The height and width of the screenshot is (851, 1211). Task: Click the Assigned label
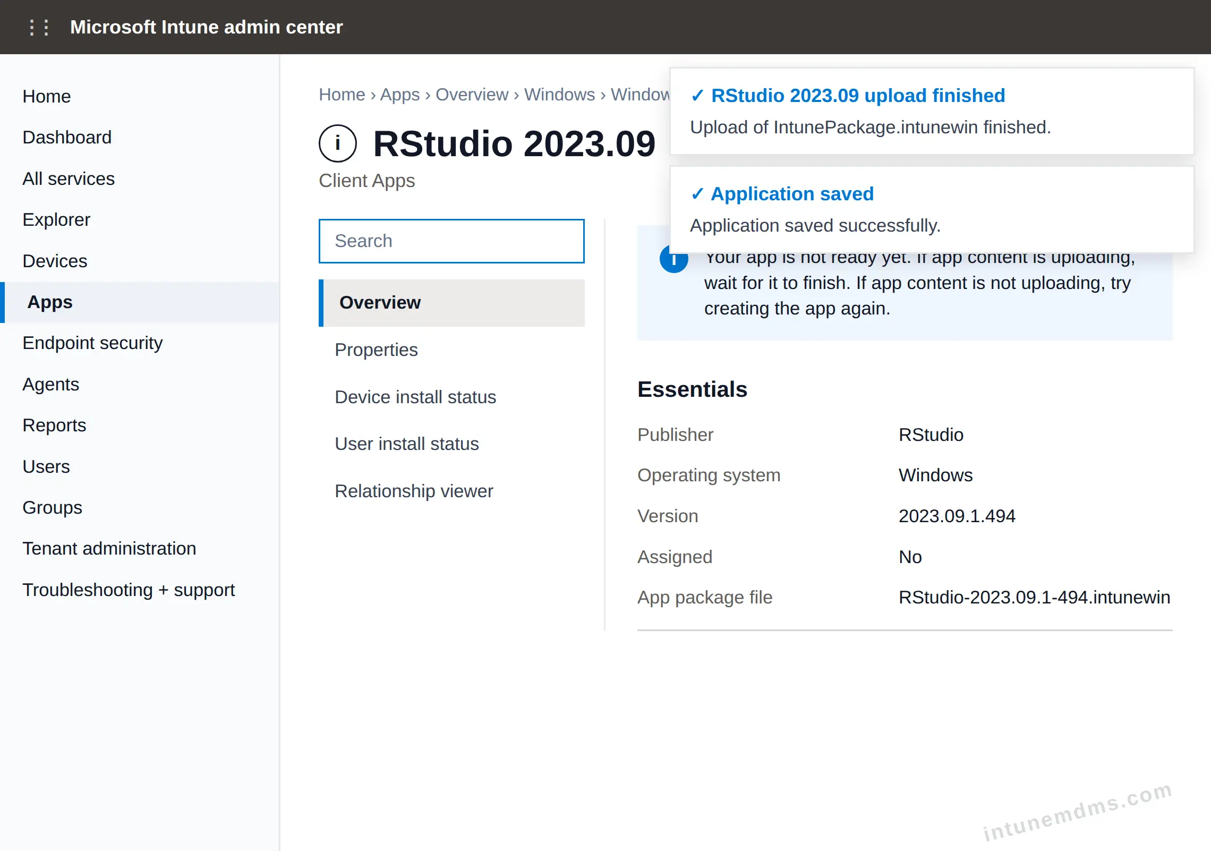[675, 557]
